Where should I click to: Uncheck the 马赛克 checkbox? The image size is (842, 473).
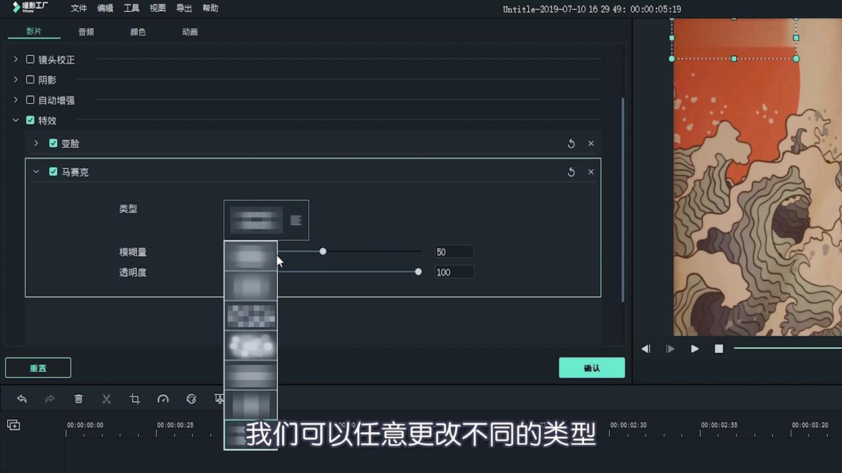[x=53, y=171]
